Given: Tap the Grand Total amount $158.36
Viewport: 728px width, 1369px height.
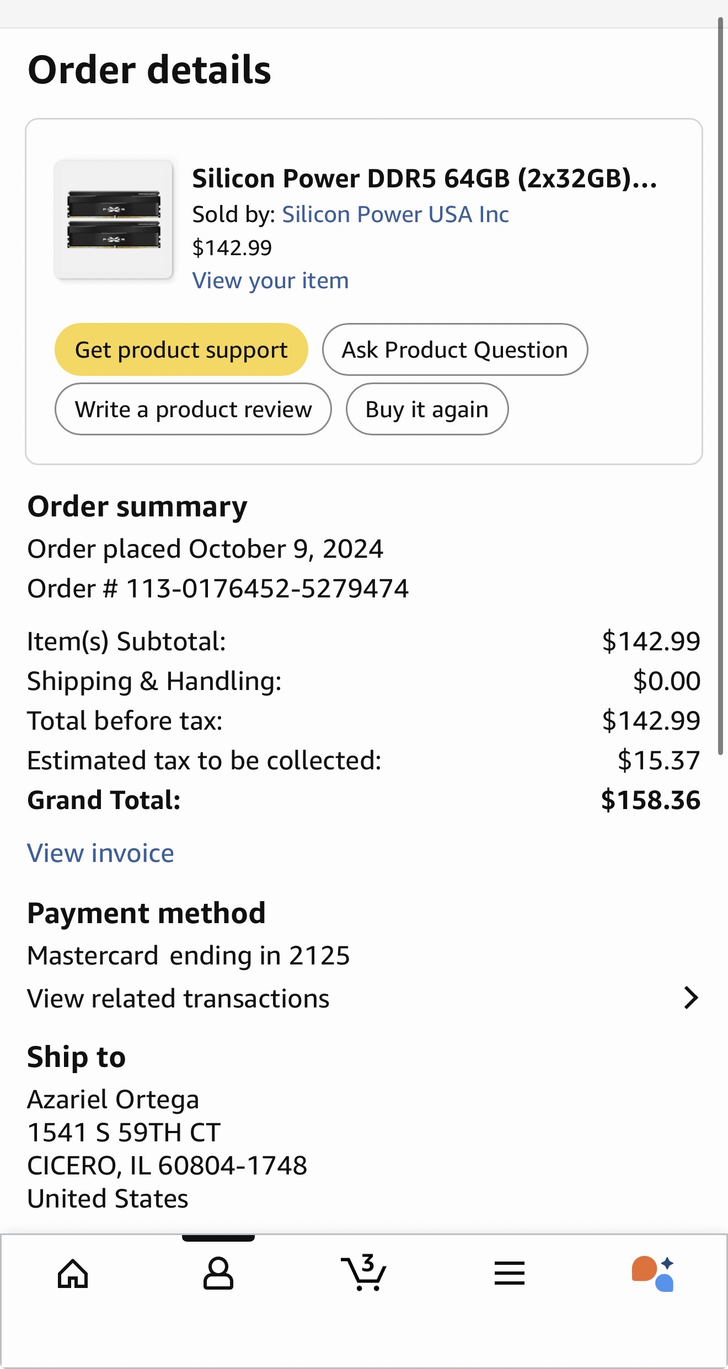Looking at the screenshot, I should 650,800.
